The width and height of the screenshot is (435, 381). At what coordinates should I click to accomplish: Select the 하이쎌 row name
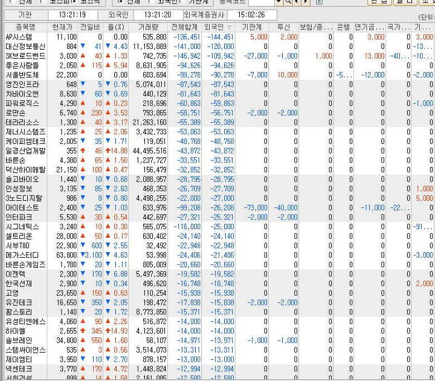pyautogui.click(x=16, y=331)
